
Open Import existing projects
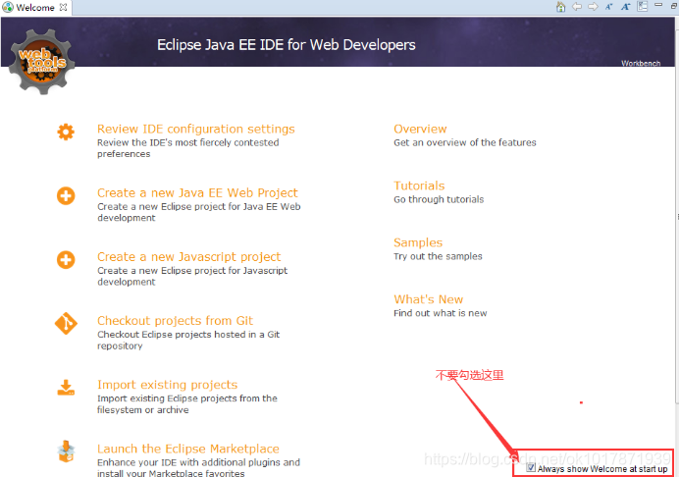coord(168,385)
